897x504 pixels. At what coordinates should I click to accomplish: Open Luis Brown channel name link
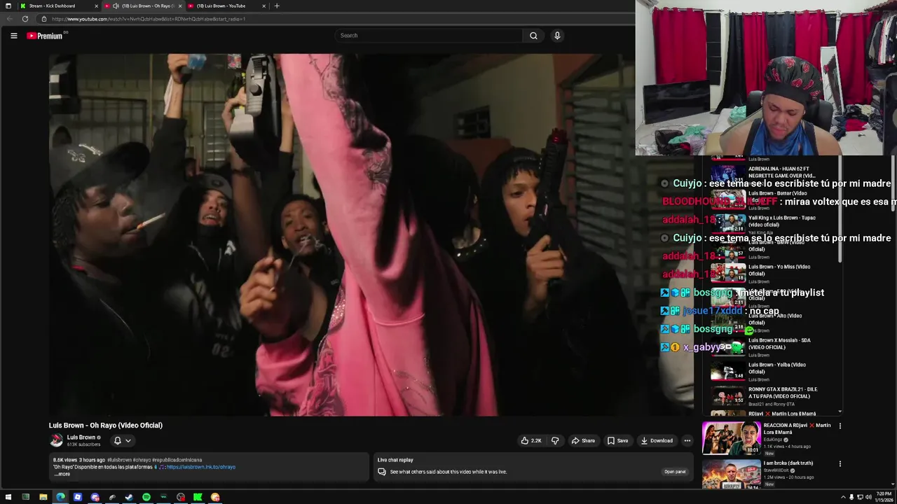81,437
